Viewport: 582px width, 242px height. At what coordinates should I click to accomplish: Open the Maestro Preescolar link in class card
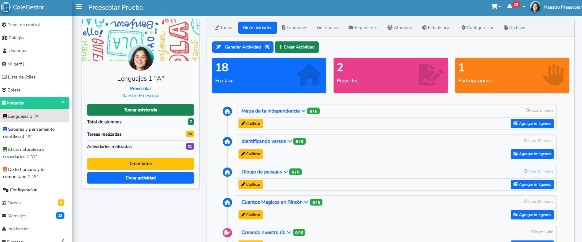click(x=141, y=96)
